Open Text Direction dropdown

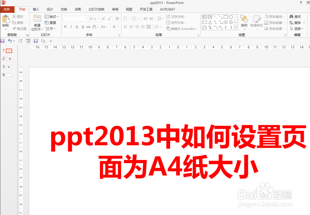click(176, 16)
